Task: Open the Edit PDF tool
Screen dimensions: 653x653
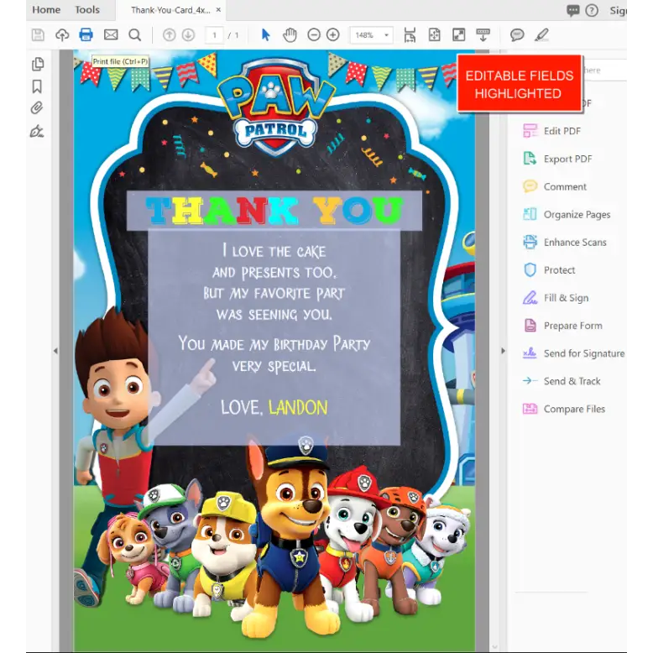Action: 551,131
